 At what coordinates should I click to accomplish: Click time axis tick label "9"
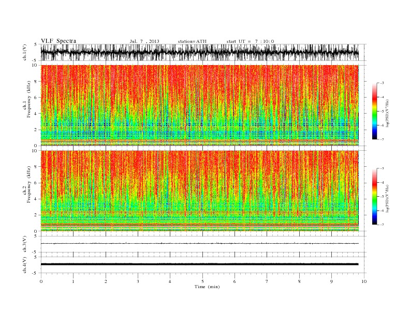[331, 281]
